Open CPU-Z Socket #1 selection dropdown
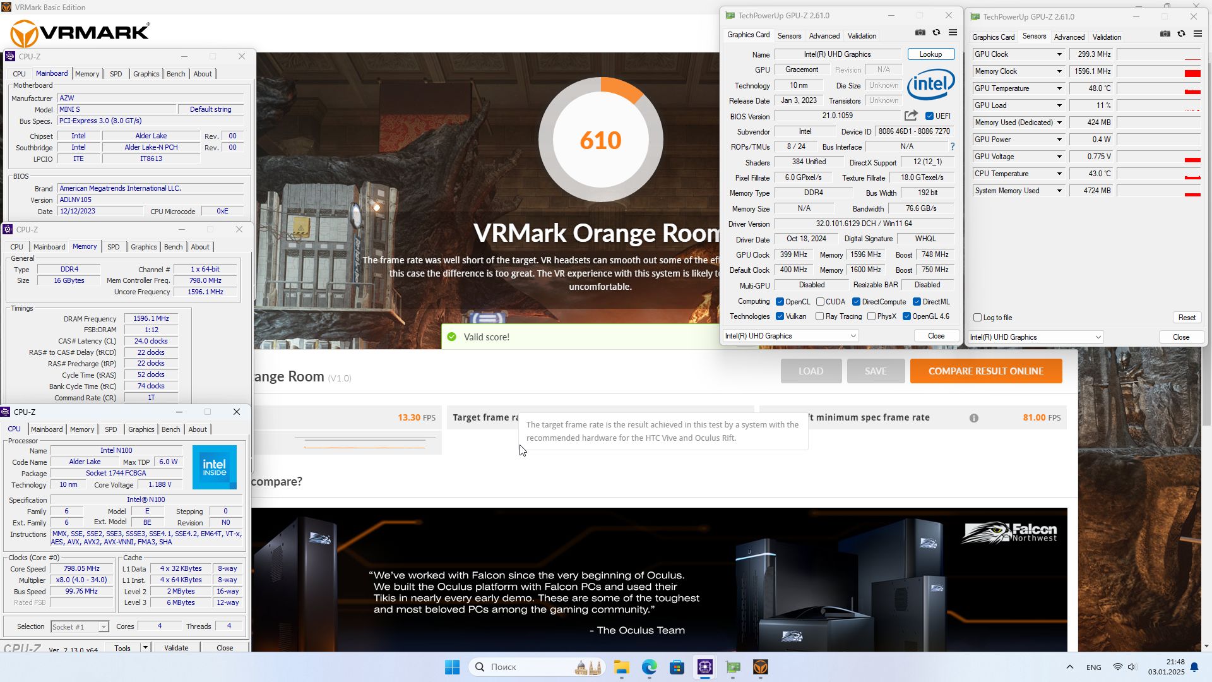 pyautogui.click(x=80, y=627)
